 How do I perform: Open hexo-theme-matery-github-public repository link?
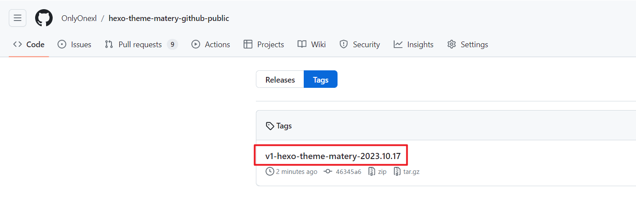tap(169, 18)
